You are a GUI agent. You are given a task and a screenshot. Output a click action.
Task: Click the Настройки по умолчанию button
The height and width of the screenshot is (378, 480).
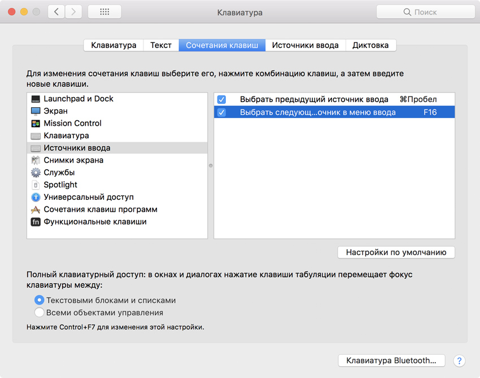click(x=396, y=252)
